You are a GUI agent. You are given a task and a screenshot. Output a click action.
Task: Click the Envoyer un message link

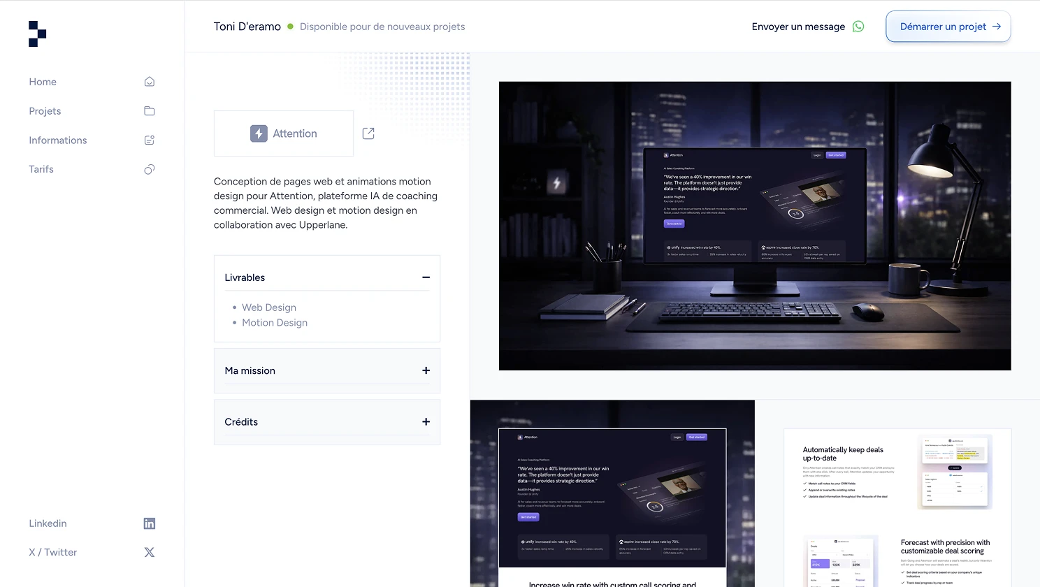point(798,26)
